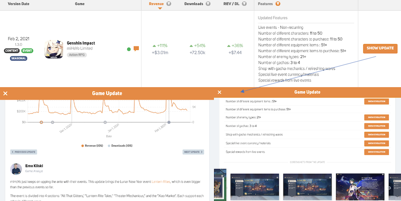401x201 pixels.
Task: Toggle Downloads (iOS) chart legend
Action: tap(120, 146)
